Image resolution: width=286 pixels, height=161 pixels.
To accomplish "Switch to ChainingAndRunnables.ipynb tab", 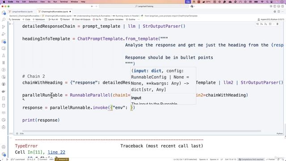I will [55, 12].
